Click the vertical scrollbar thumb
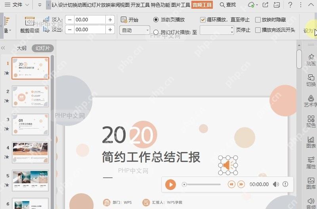This screenshot has width=317, height=209. click(299, 59)
